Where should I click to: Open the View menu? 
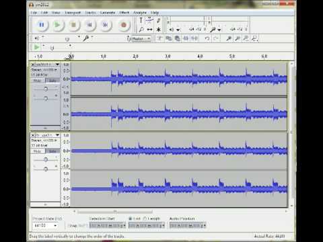[x=56, y=13]
